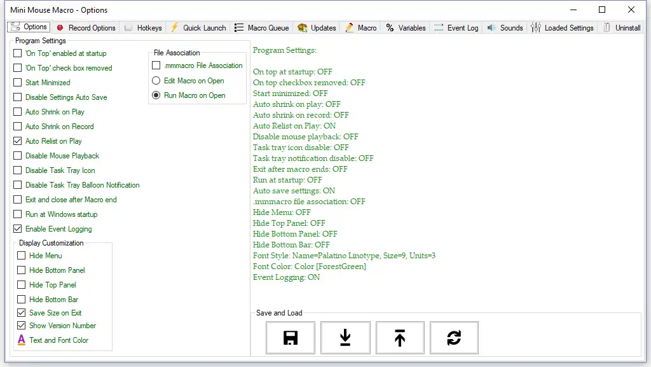Go to the Macro Queue tab
This screenshot has height=367, width=651.
(x=261, y=28)
